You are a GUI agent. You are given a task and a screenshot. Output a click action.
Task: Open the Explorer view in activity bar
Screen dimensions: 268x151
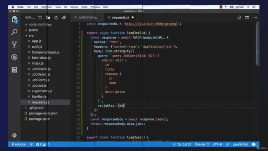click(14, 19)
